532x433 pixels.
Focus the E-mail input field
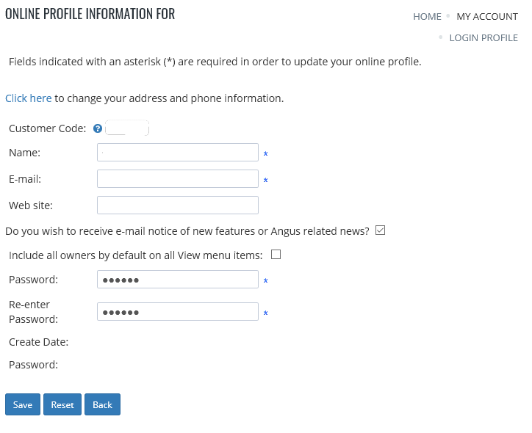178,179
